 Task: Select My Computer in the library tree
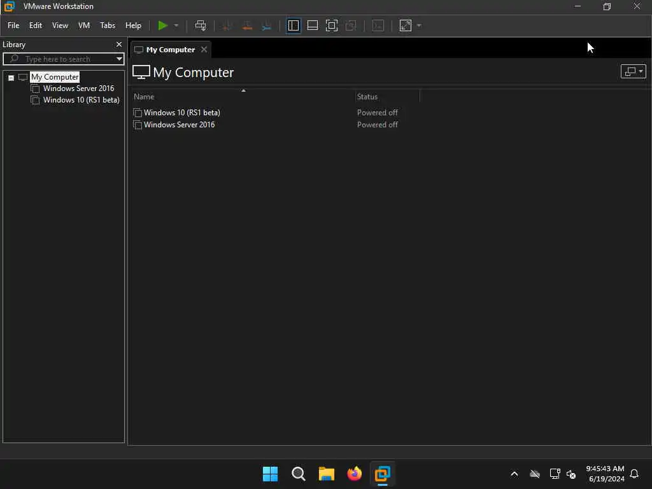tap(55, 77)
